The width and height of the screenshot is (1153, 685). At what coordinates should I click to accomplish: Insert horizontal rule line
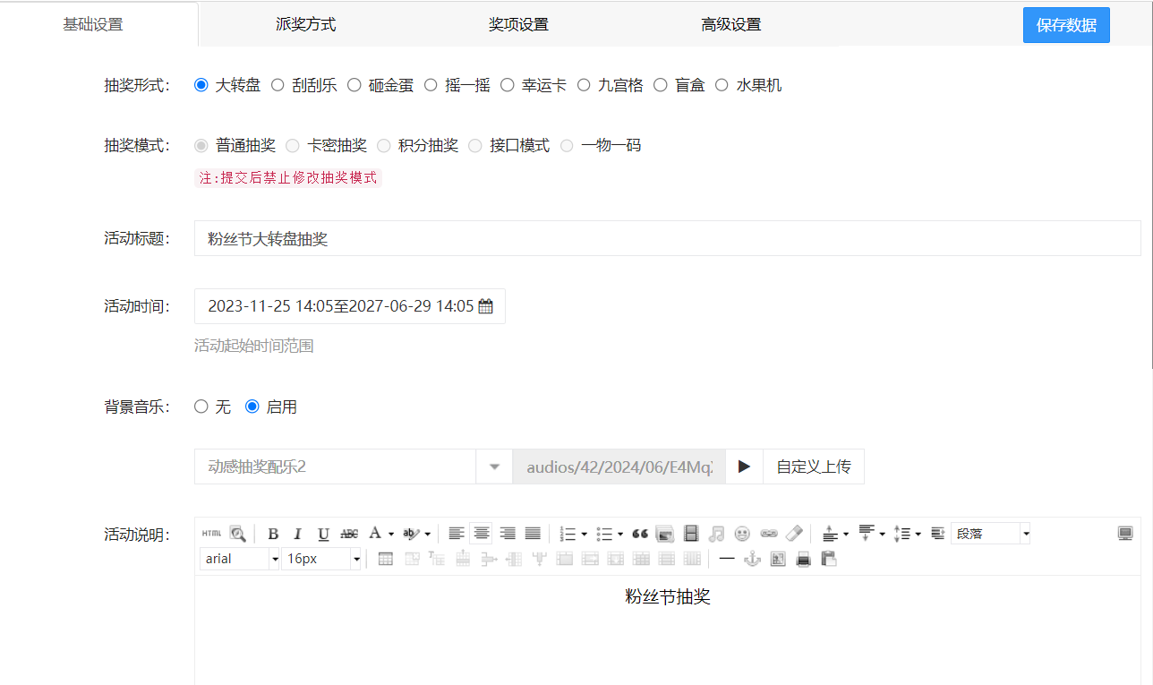pos(727,559)
